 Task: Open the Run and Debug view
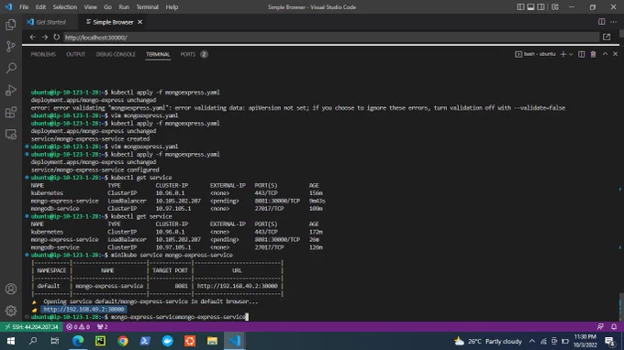[11, 90]
